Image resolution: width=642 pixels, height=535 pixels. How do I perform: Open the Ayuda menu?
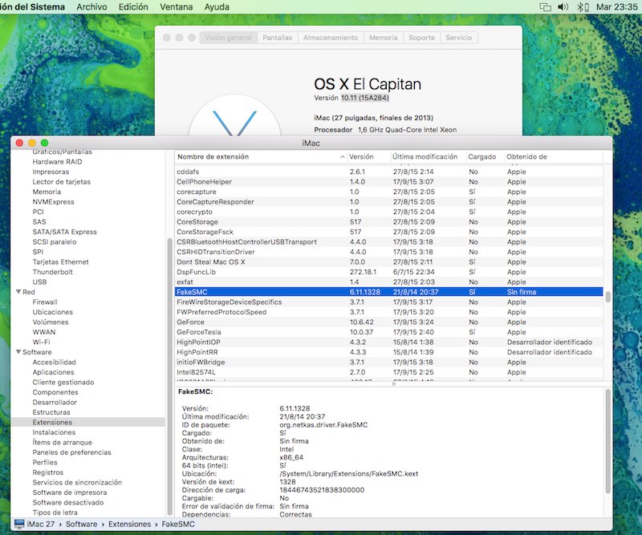pos(217,7)
